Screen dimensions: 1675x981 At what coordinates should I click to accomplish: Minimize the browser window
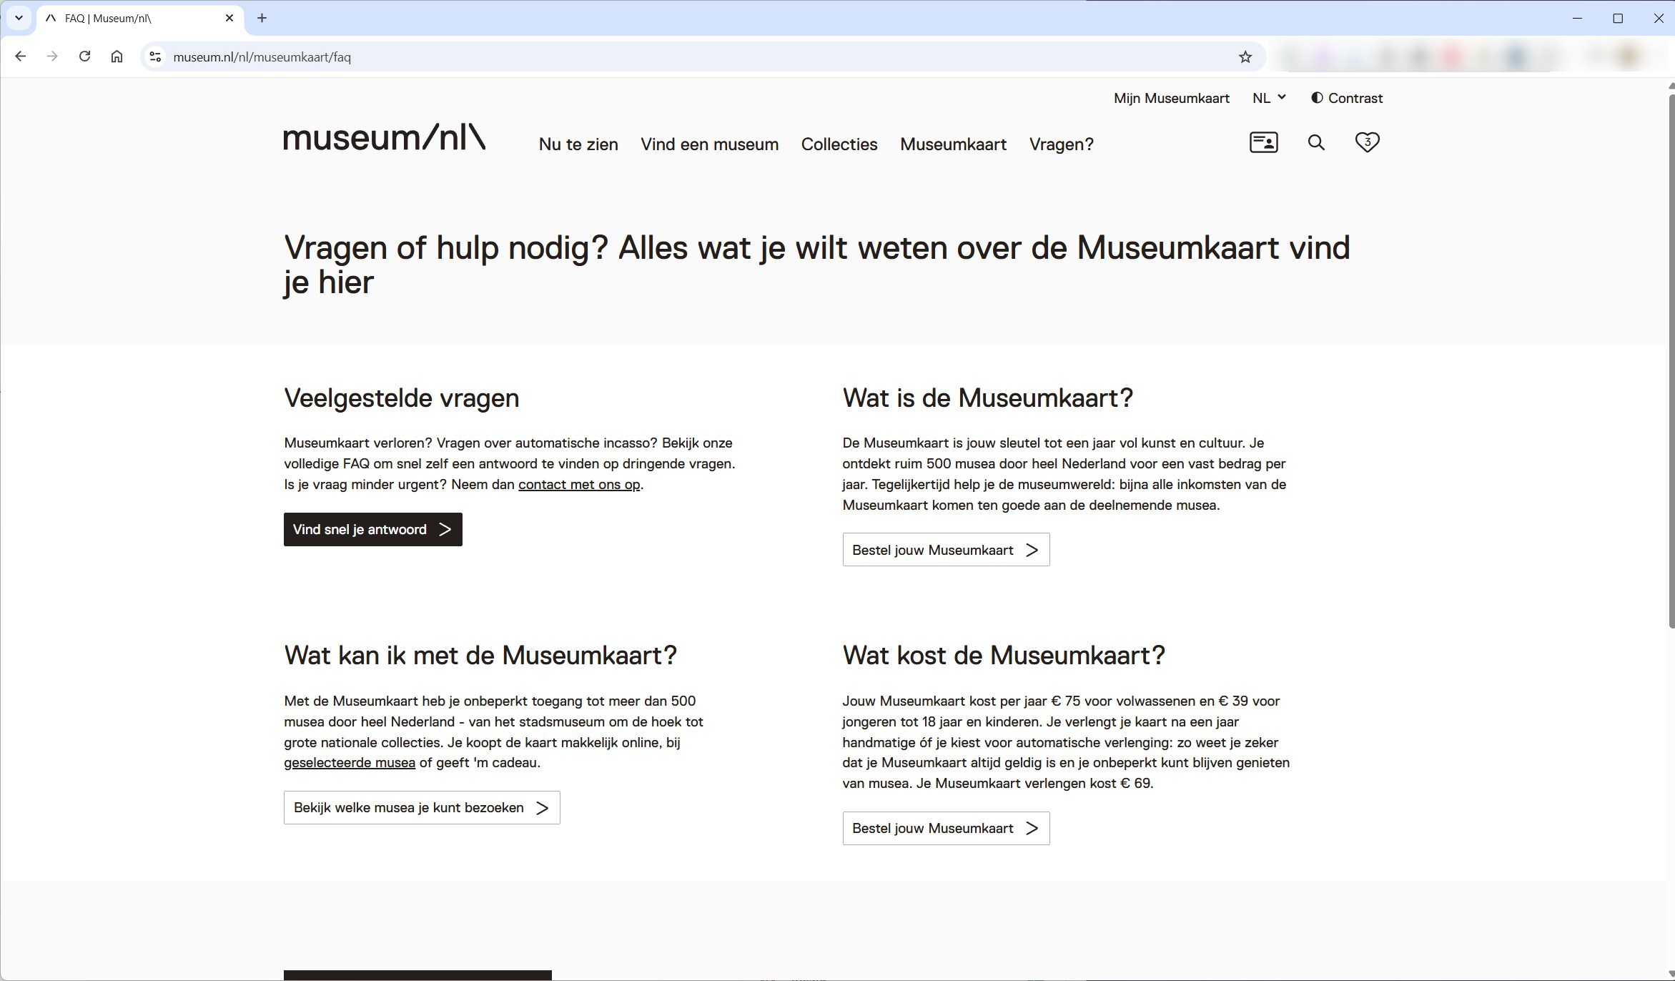tap(1578, 18)
